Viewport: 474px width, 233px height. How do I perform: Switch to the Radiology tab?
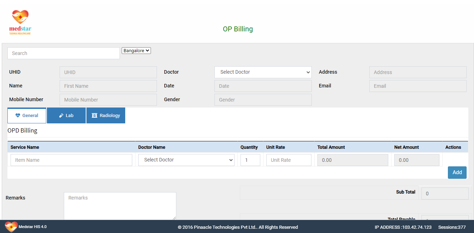point(106,116)
